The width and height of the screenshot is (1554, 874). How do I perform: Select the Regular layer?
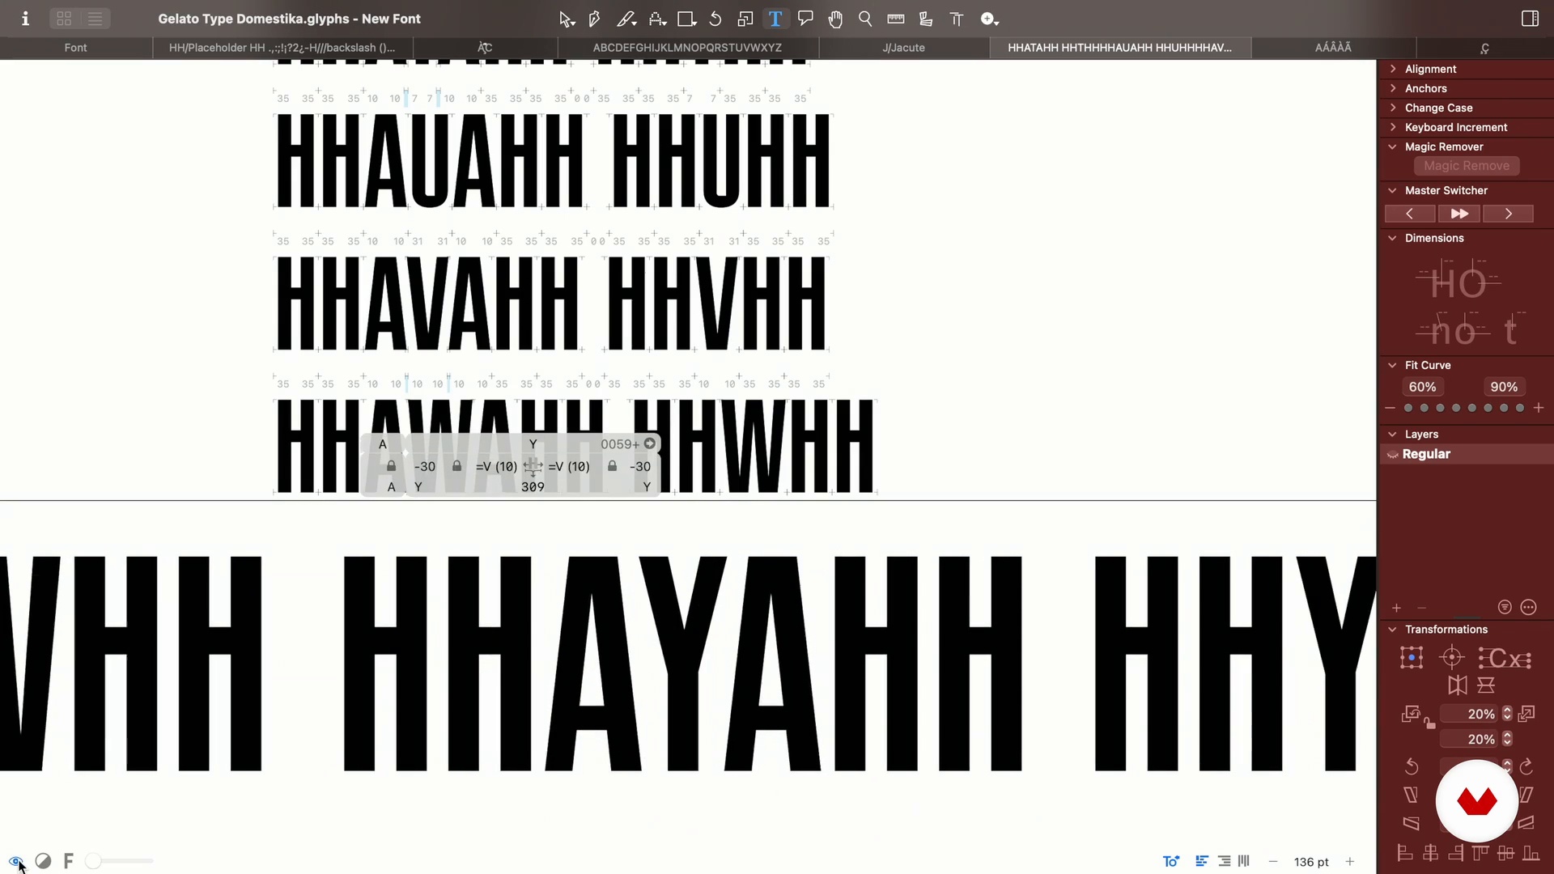click(1466, 454)
